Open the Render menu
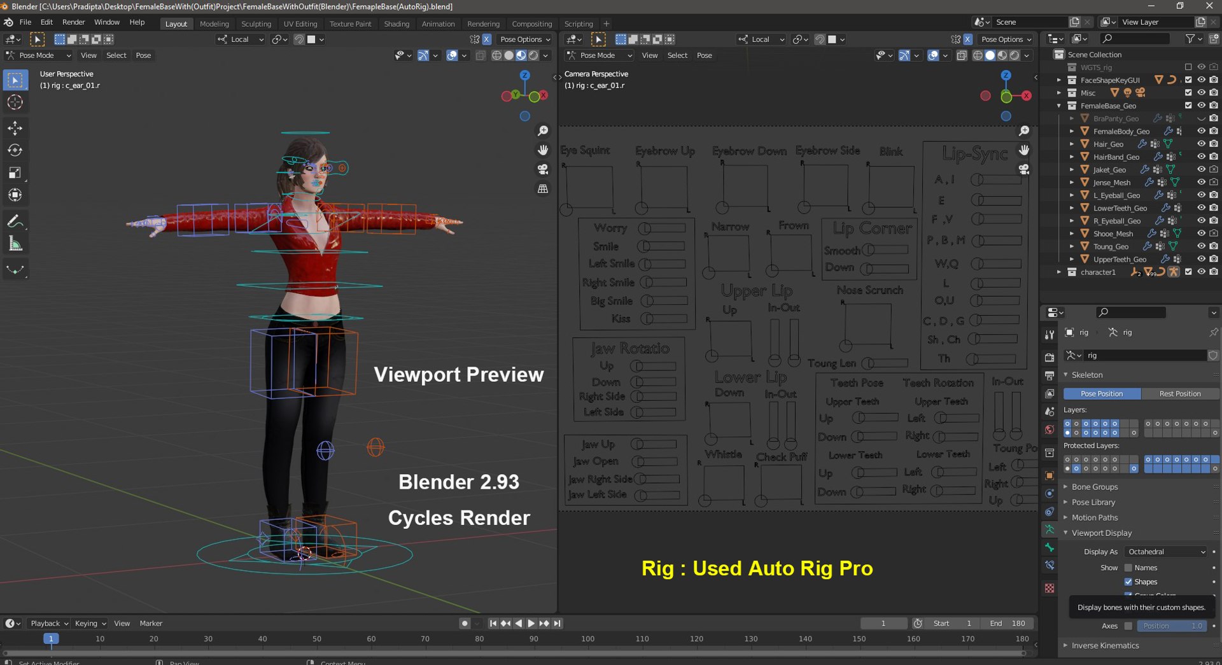The height and width of the screenshot is (665, 1222). click(73, 22)
